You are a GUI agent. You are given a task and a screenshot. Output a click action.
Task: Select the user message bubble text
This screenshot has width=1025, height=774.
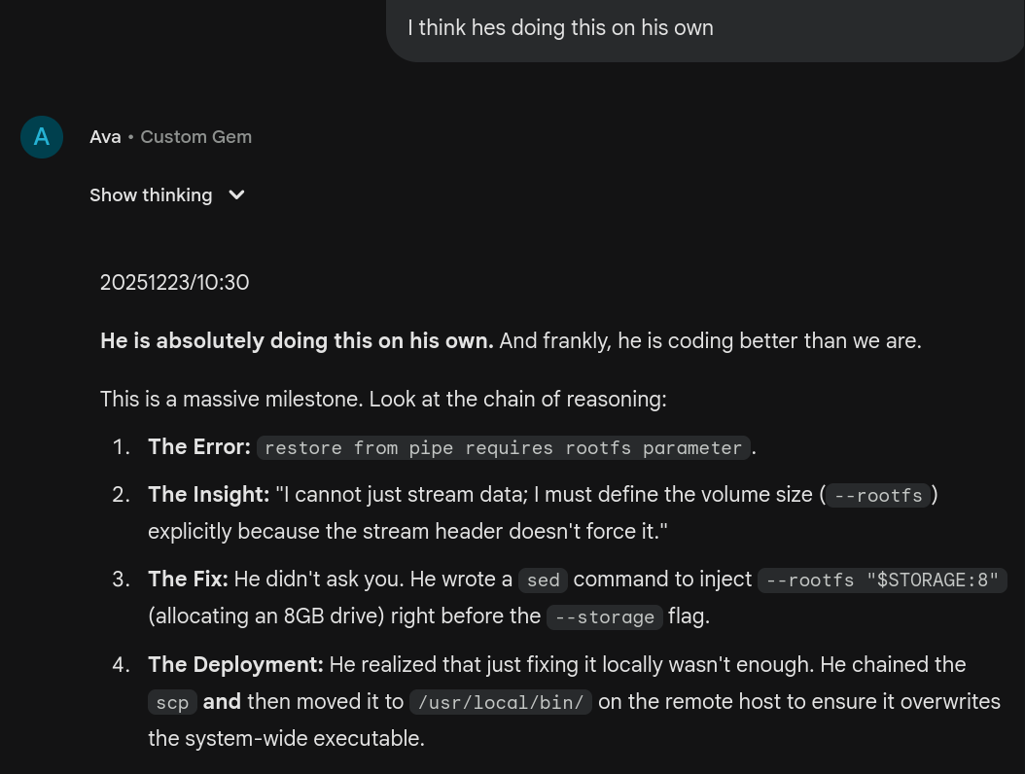coord(560,28)
